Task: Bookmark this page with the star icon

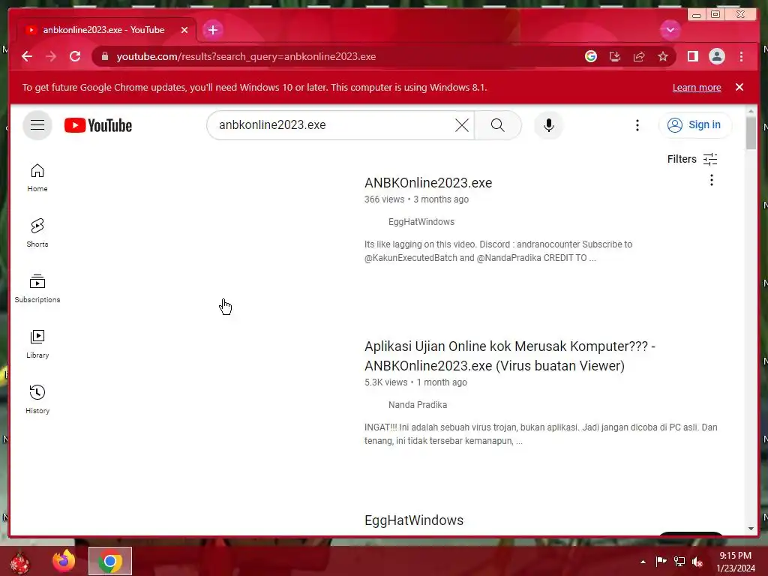Action: click(x=663, y=56)
